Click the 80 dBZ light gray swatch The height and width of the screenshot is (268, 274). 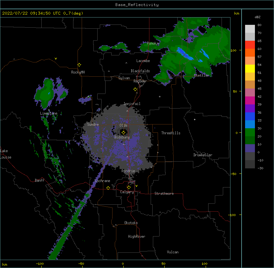click(250, 29)
